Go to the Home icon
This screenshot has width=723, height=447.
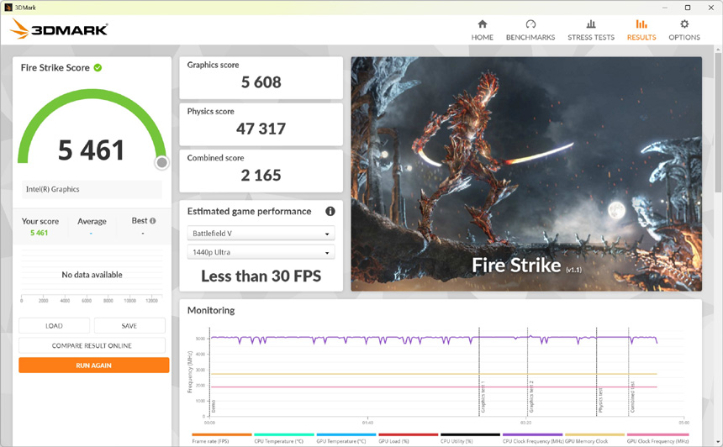click(482, 24)
